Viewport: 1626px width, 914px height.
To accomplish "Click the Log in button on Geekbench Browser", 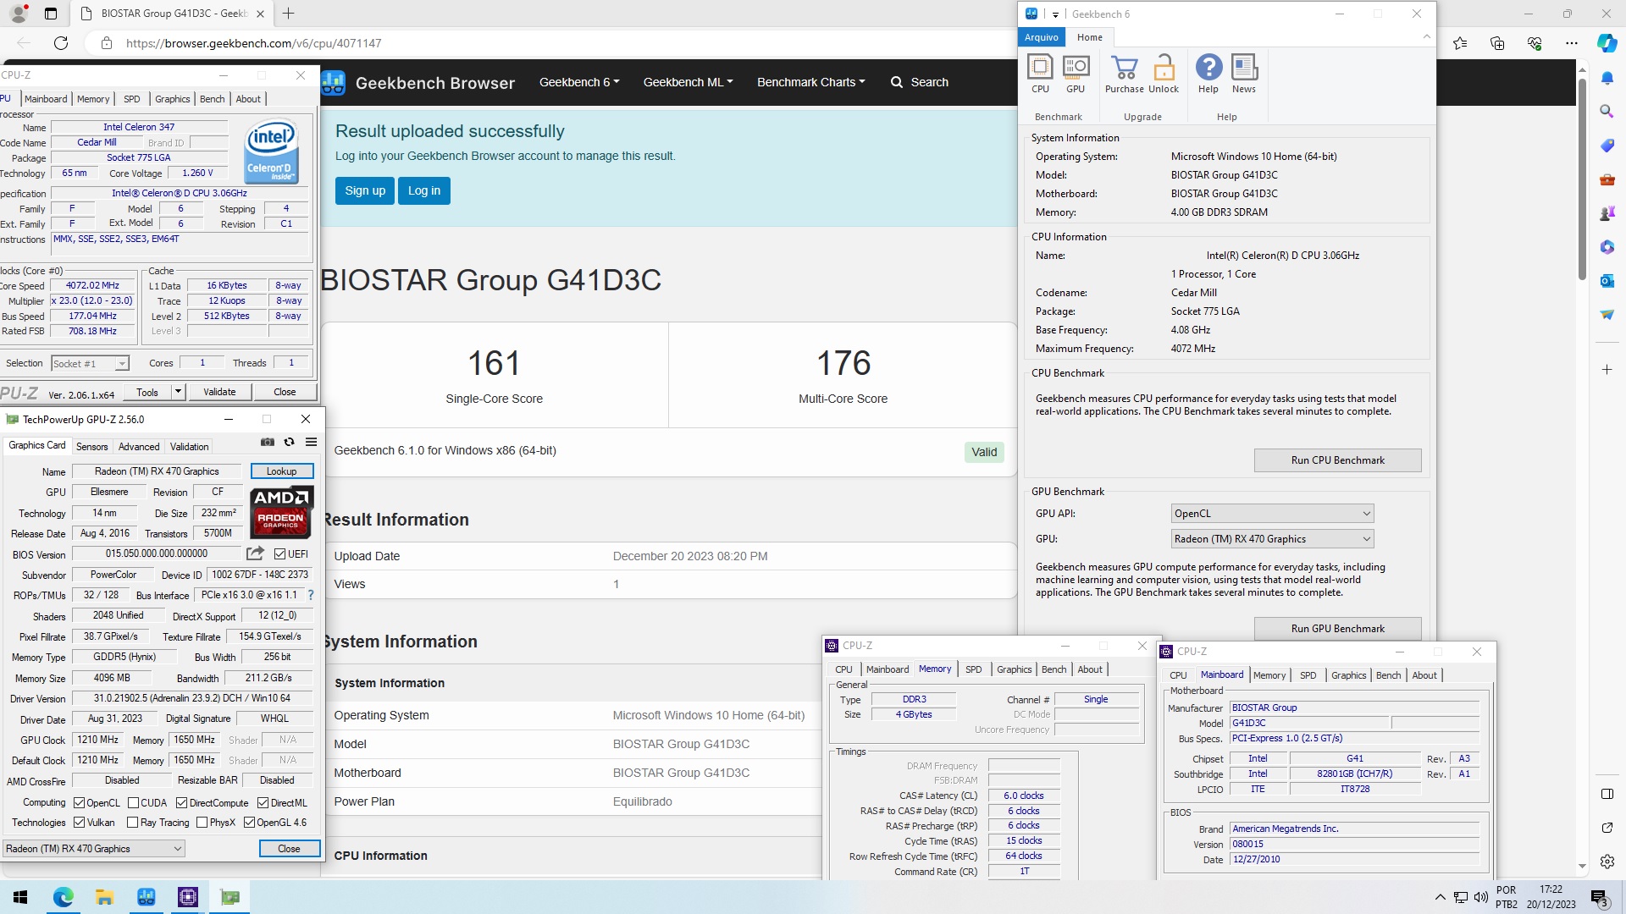I will coord(424,191).
